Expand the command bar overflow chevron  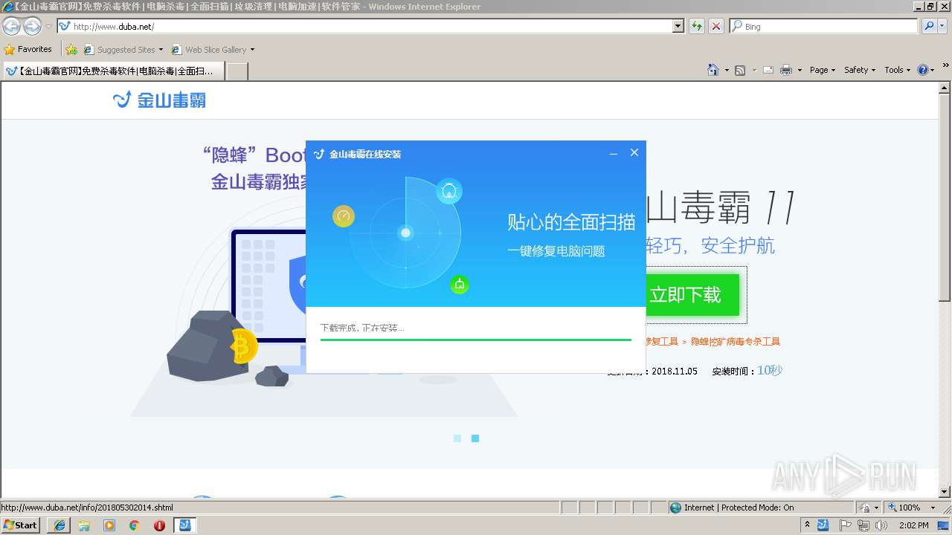pyautogui.click(x=947, y=67)
